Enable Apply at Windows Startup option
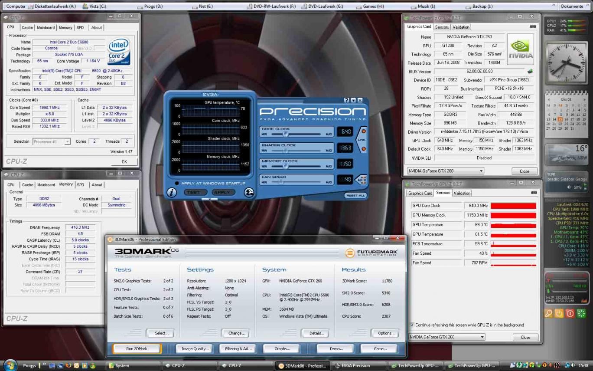 coord(177,183)
